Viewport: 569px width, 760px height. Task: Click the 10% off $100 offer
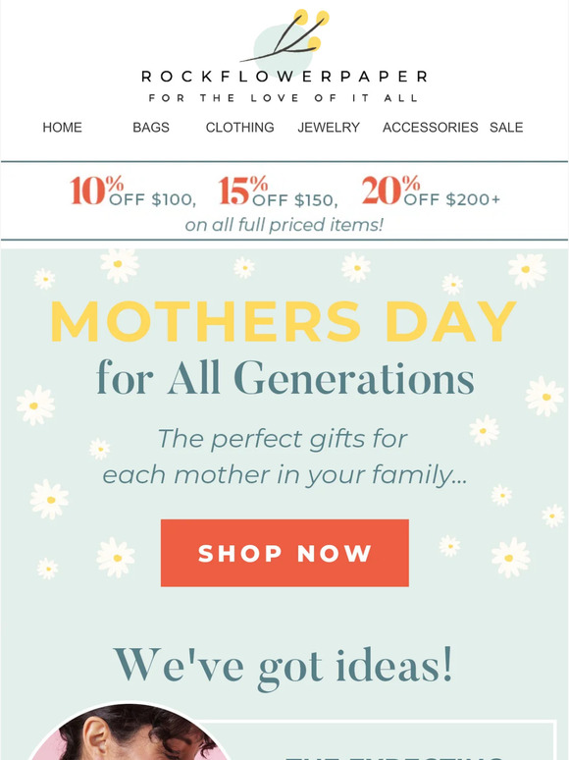133,191
